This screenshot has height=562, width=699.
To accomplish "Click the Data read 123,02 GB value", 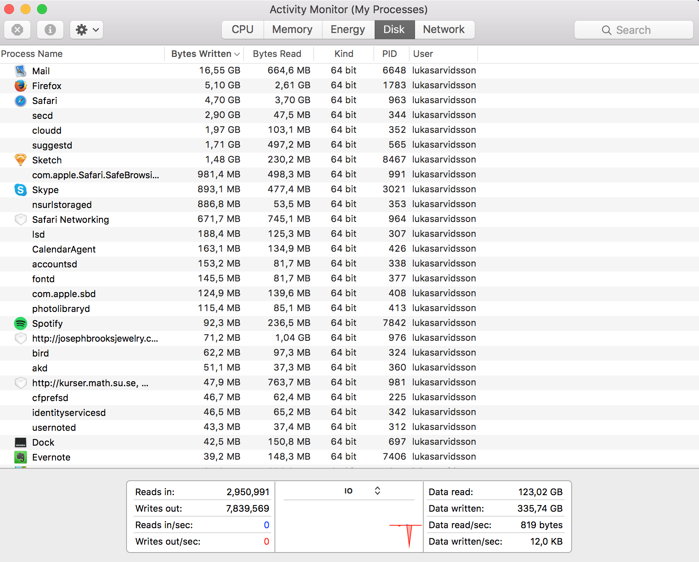I will pyautogui.click(x=540, y=492).
